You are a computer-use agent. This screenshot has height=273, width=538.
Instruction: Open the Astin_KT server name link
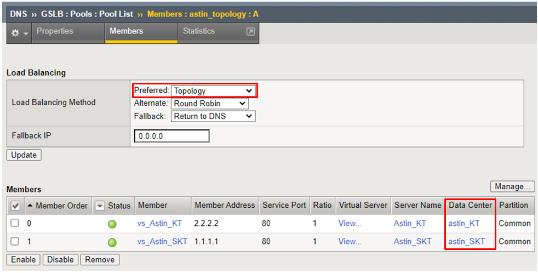point(410,223)
